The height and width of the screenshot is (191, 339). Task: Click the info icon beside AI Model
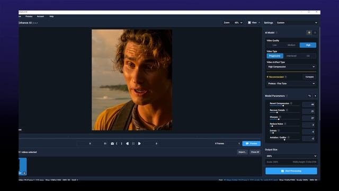[276, 33]
